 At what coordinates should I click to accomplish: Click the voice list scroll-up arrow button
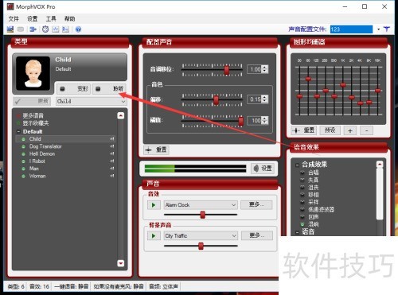121,115
